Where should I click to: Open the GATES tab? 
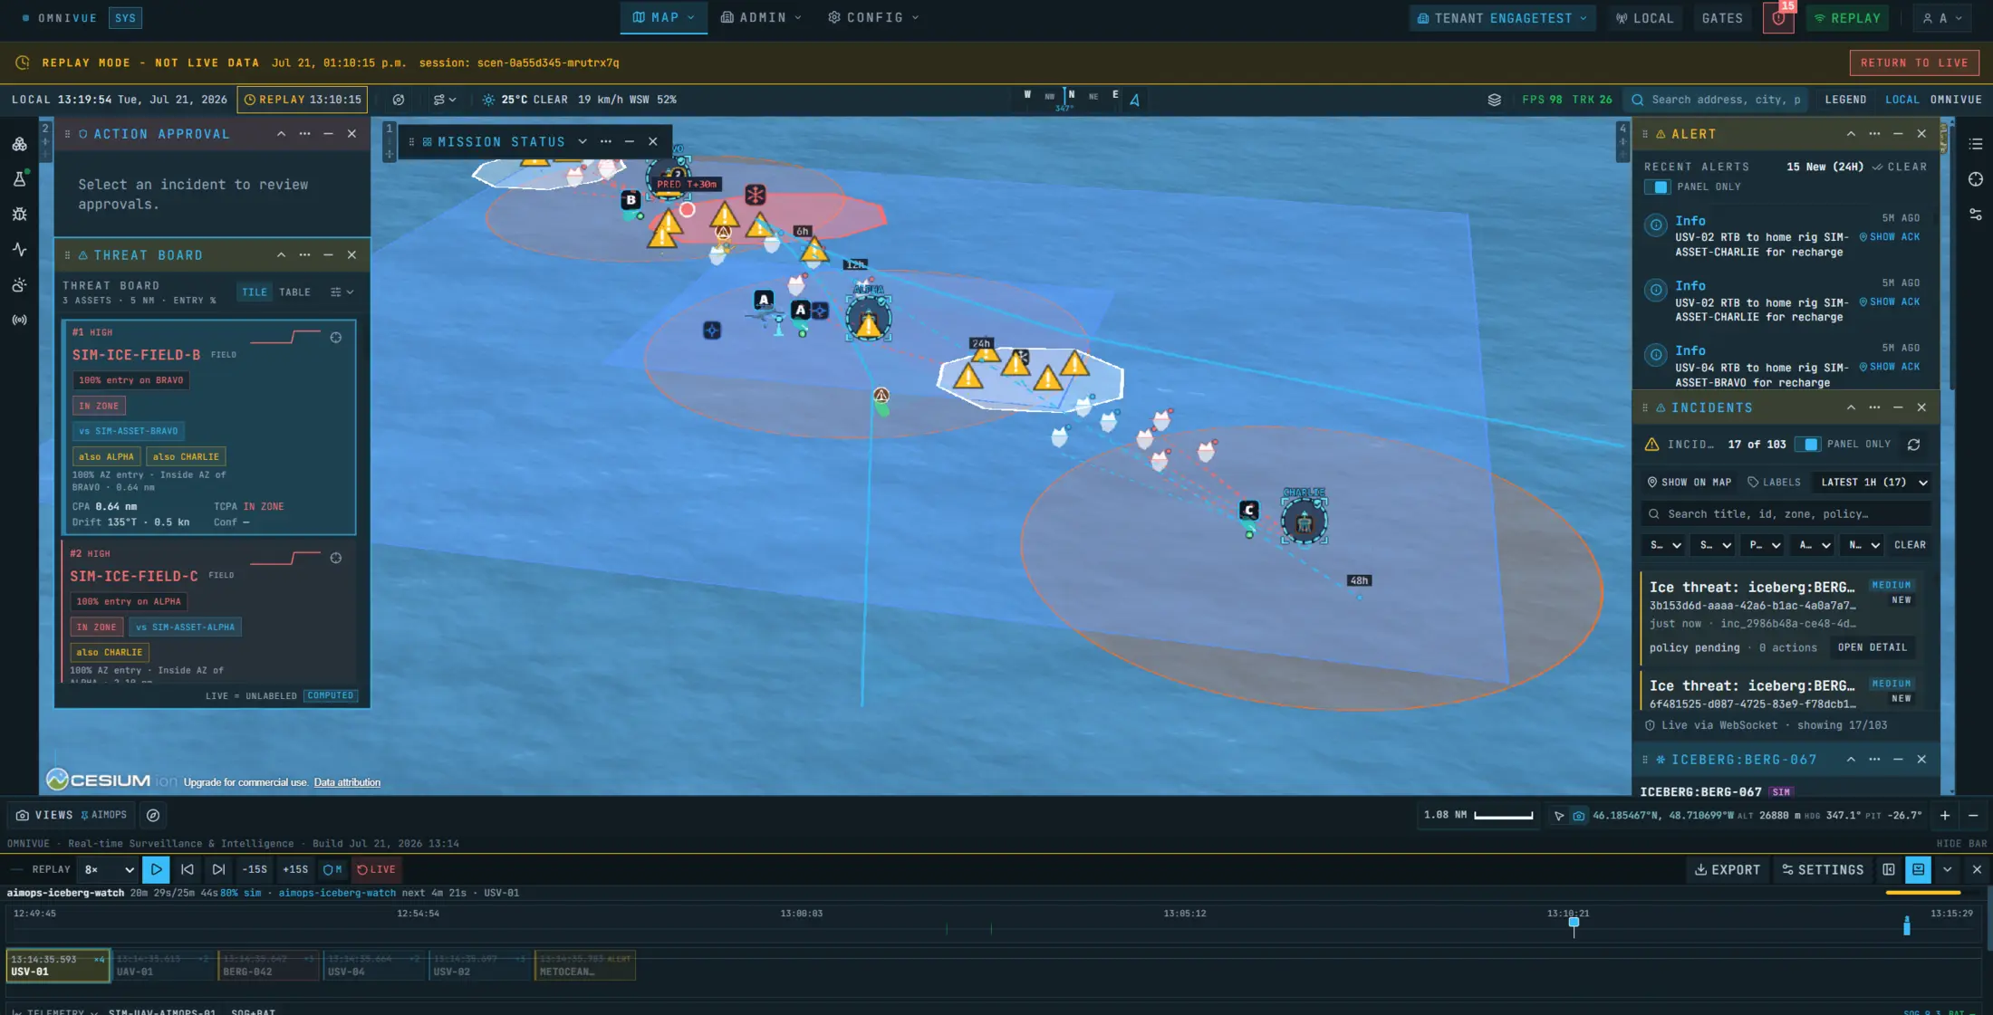pos(1721,18)
